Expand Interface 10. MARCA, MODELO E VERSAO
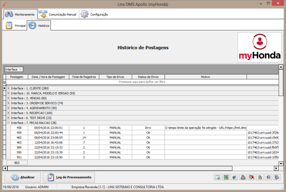286x192 pixels. (x=8, y=93)
